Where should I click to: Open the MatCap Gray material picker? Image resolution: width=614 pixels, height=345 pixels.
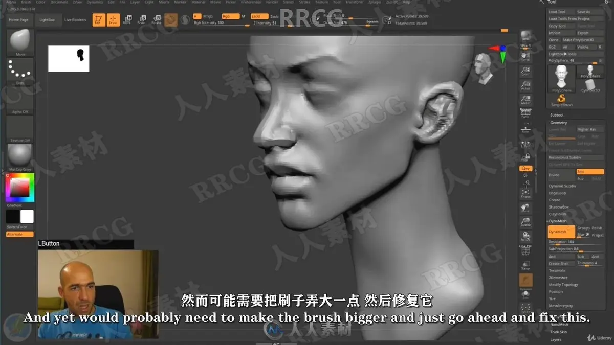pos(20,157)
